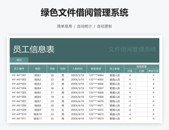The image size is (169, 130).
Task: Click the 员工信息表 title
Action: point(34,49)
